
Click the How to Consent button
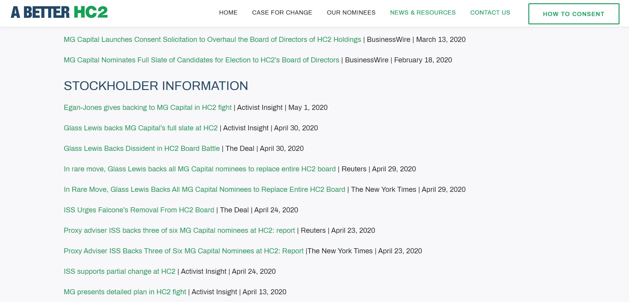(573, 14)
